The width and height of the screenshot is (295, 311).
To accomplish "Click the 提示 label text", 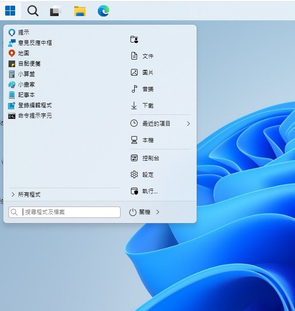I will [24, 32].
